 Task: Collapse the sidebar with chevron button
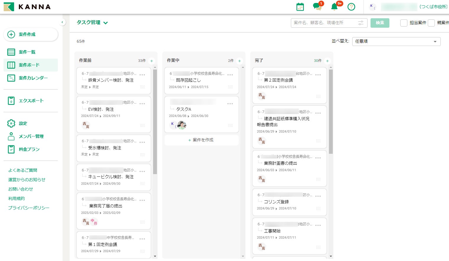coord(62,22)
